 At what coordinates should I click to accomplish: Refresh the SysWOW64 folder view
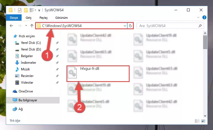tap(130, 26)
